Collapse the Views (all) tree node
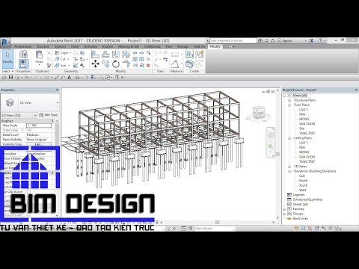This screenshot has width=359, height=269. [284, 96]
